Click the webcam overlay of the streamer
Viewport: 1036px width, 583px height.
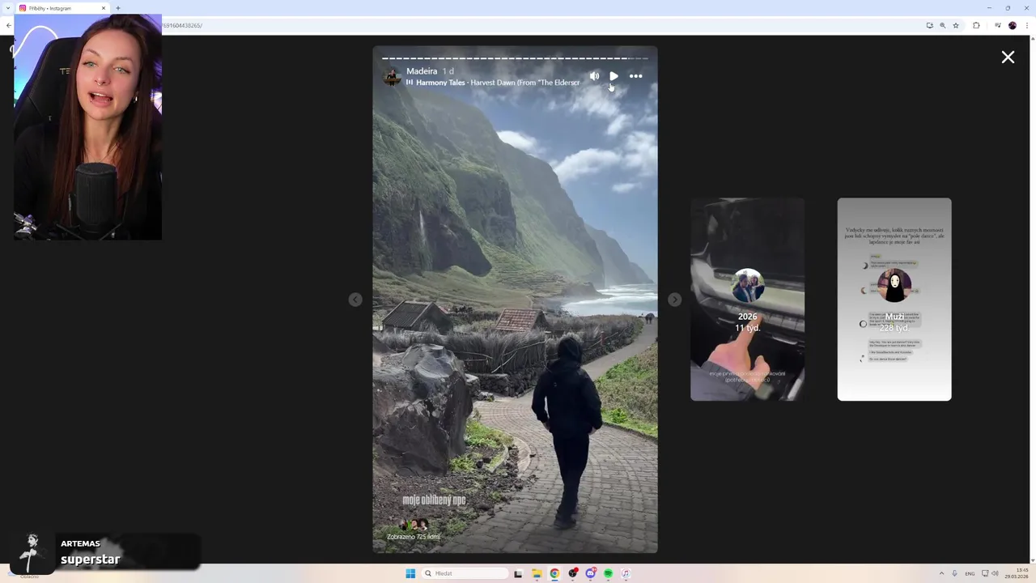(x=87, y=127)
